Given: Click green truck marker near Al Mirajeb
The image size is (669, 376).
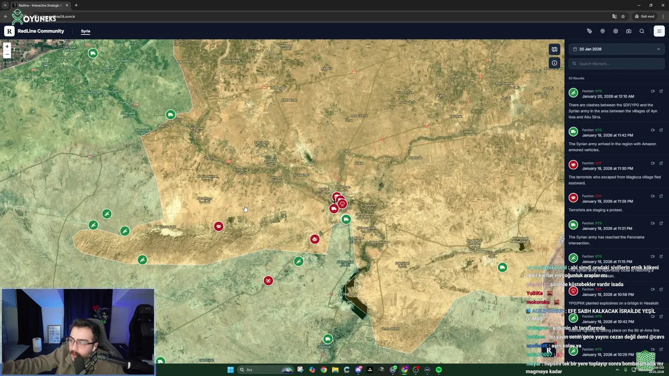Looking at the screenshot, I should [x=170, y=114].
